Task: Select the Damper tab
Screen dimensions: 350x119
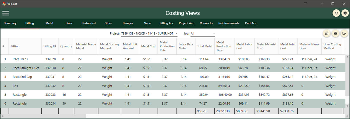Action: 128,23
